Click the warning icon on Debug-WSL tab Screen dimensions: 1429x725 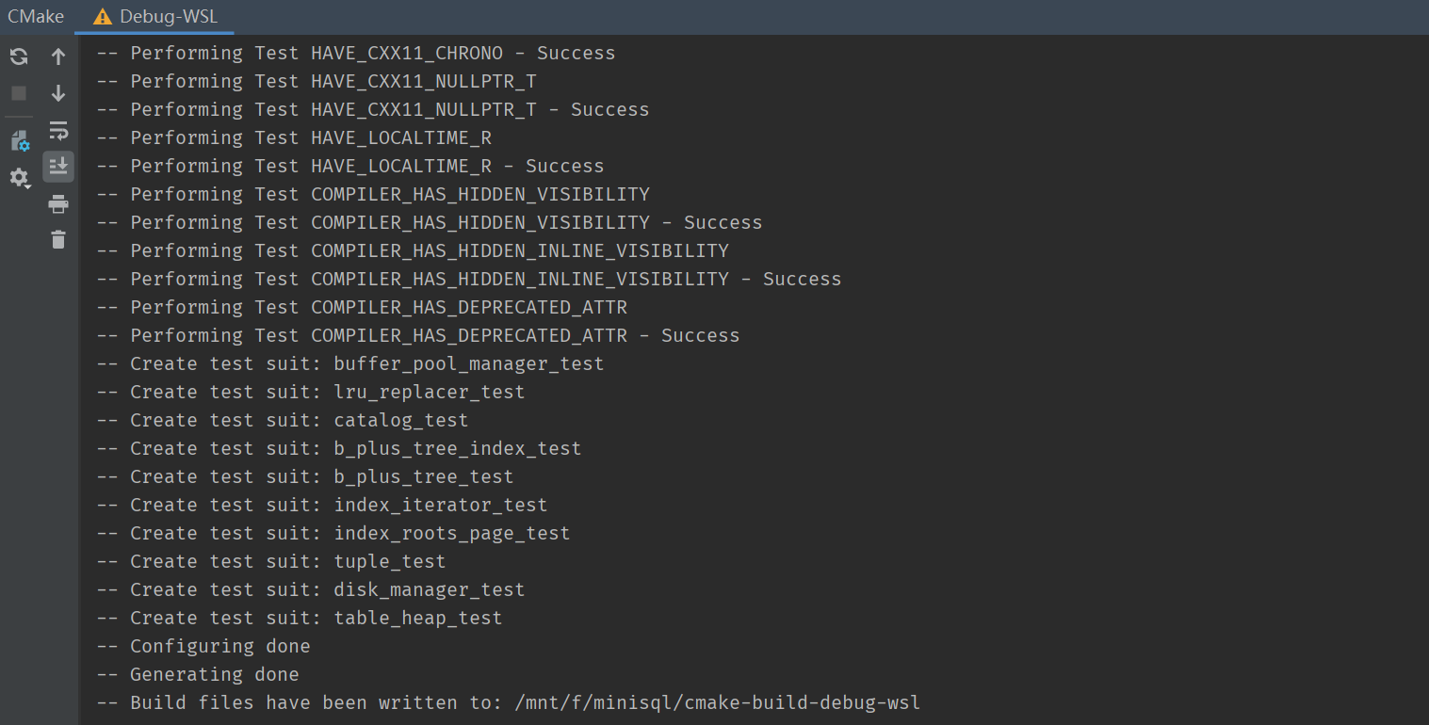tap(103, 17)
